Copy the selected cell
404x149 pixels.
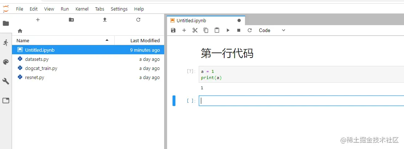tap(206, 30)
